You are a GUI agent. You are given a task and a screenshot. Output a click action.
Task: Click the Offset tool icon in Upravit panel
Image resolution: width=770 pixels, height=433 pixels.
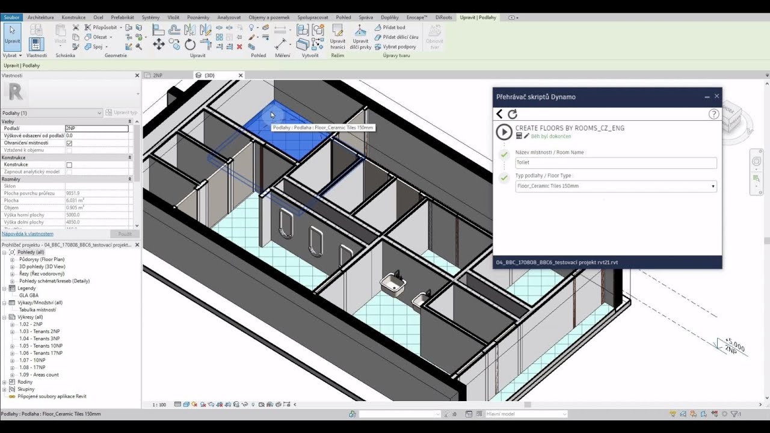(x=174, y=29)
